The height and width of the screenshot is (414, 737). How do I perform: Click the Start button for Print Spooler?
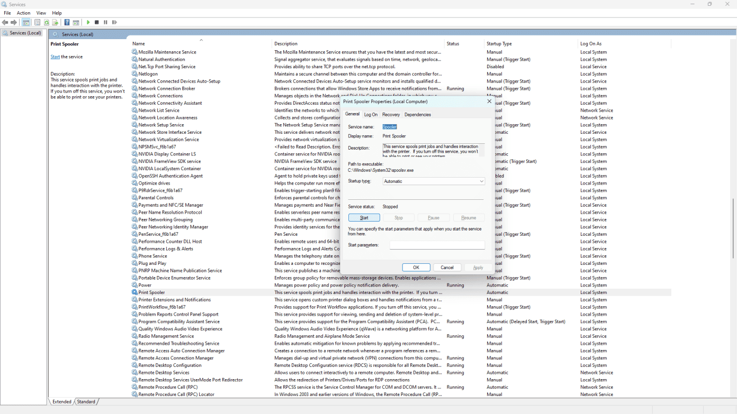[364, 217]
